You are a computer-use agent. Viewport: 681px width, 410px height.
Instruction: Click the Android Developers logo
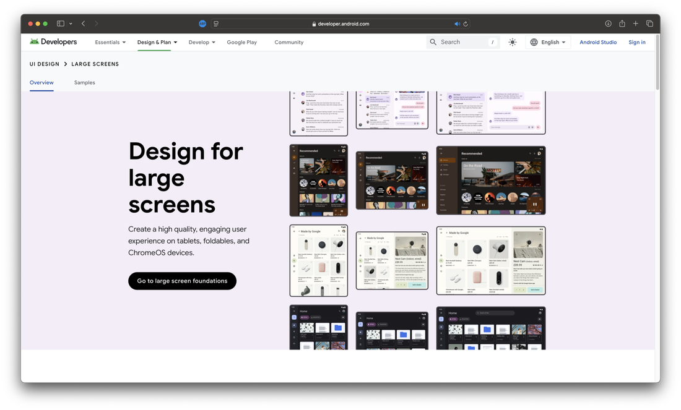(x=53, y=41)
